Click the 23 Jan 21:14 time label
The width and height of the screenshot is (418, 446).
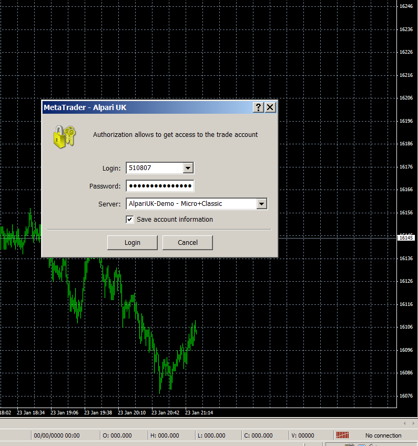[x=199, y=412]
